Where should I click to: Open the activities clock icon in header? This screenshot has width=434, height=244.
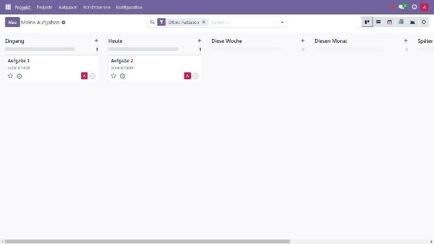(414, 7)
